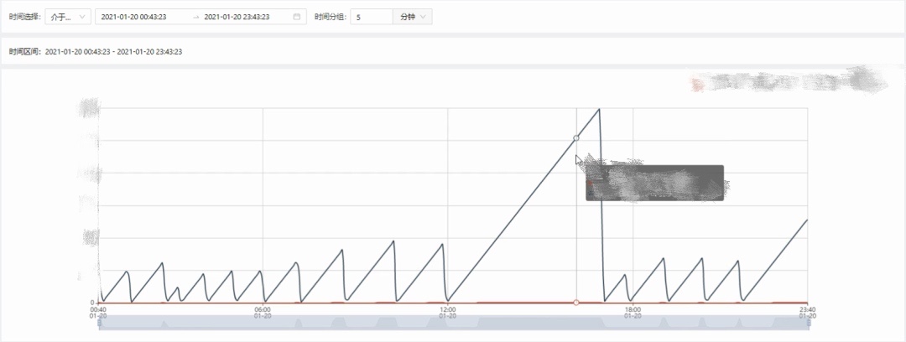Focus the 时间分组 input showing 5

[x=370, y=17]
